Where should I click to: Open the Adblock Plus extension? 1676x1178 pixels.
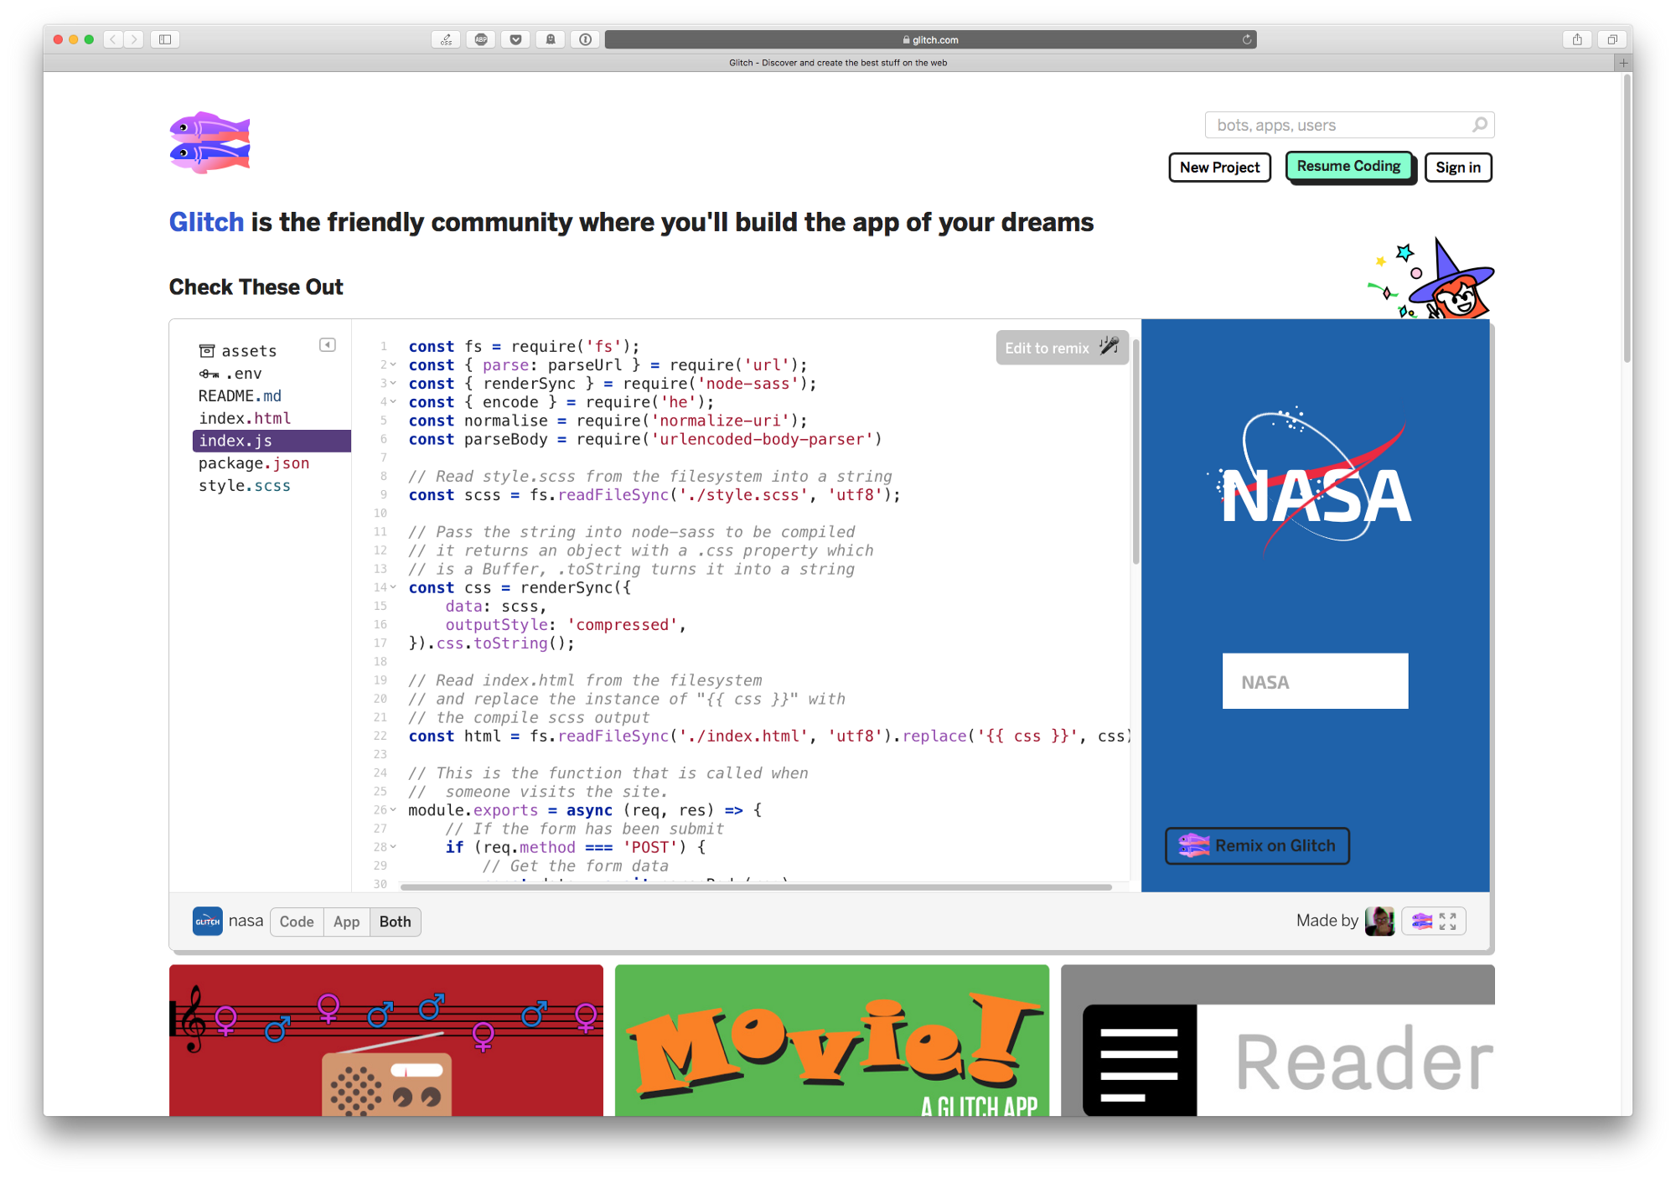(481, 39)
